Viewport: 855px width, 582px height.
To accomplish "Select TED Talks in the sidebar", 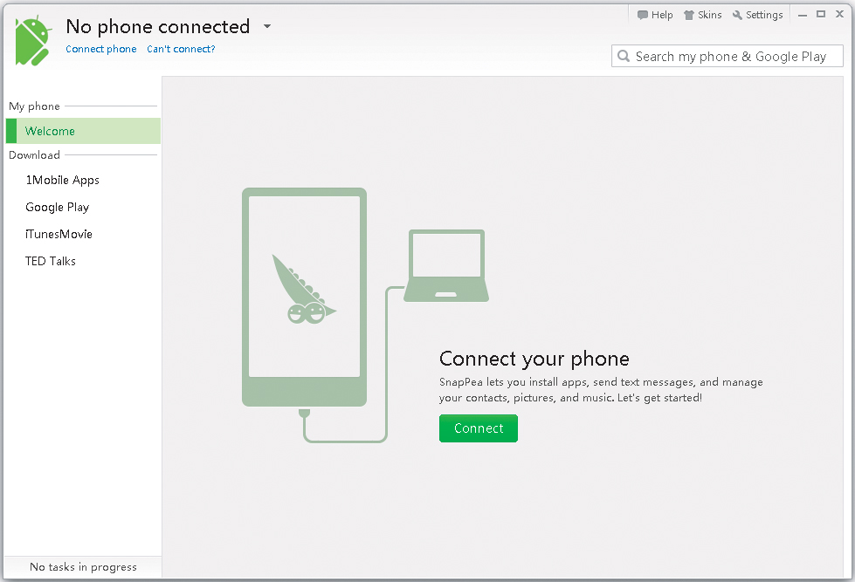I will [50, 260].
